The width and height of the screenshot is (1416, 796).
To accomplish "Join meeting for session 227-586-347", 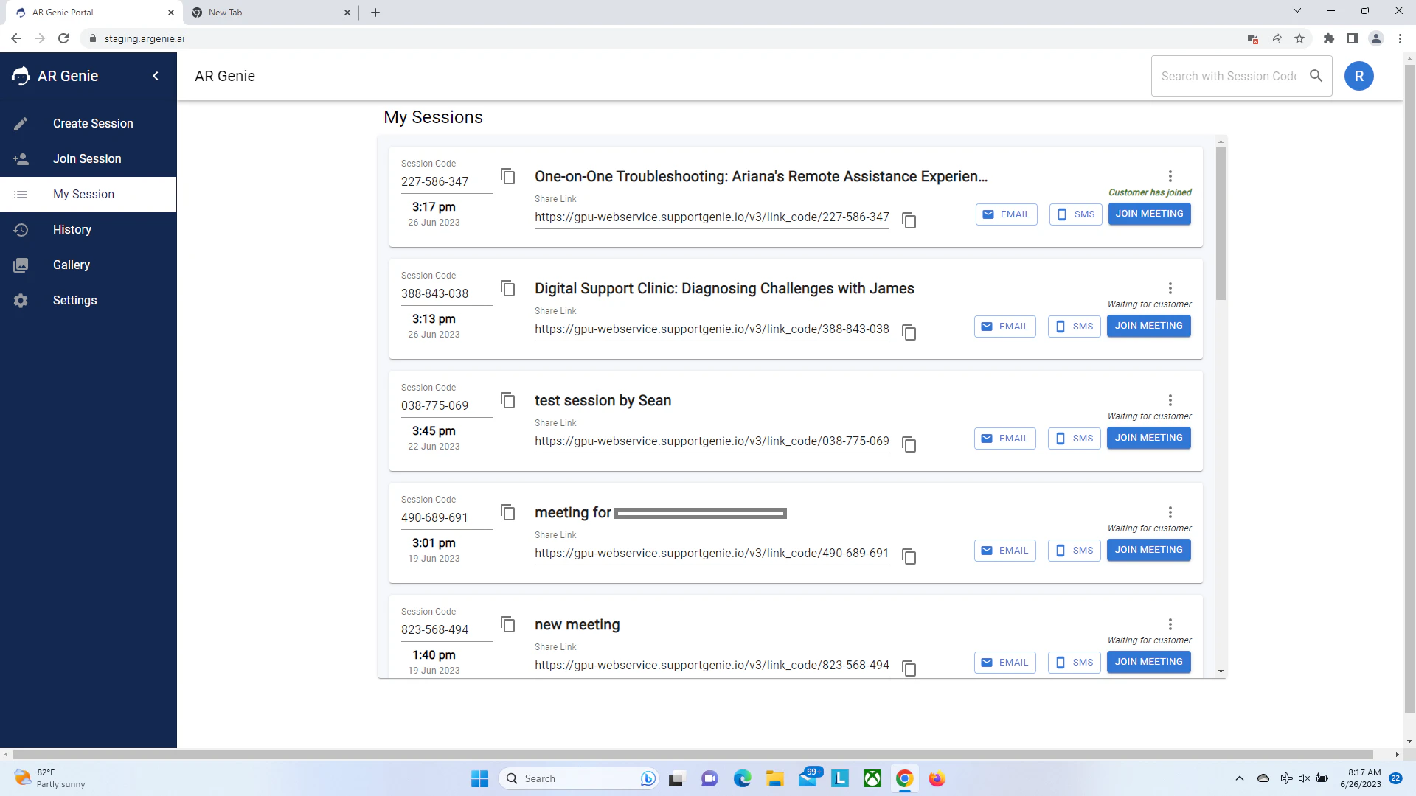I will 1149,214.
